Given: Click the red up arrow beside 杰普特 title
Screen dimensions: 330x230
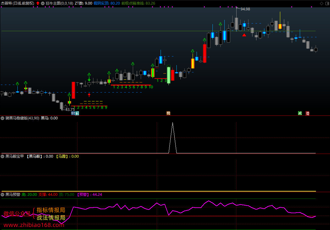Looking at the screenshot, I should coord(38,3).
